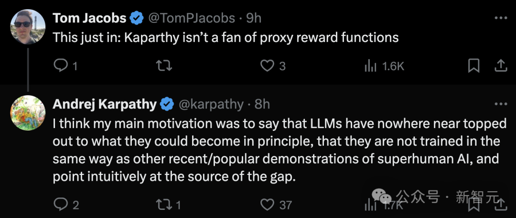Click the @TomPJacobs handle
516x218 pixels.
192,18
